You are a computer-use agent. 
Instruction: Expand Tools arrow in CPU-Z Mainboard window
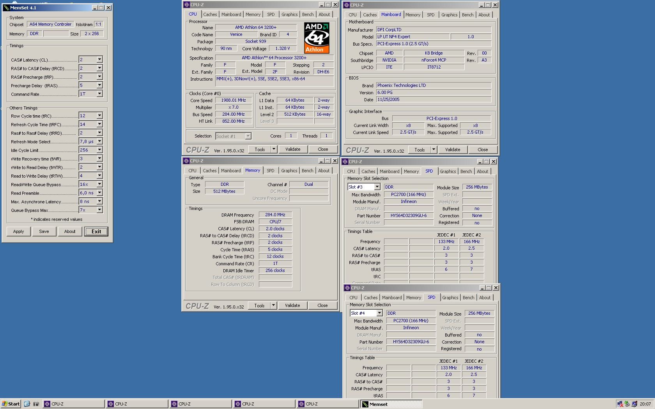pyautogui.click(x=434, y=150)
